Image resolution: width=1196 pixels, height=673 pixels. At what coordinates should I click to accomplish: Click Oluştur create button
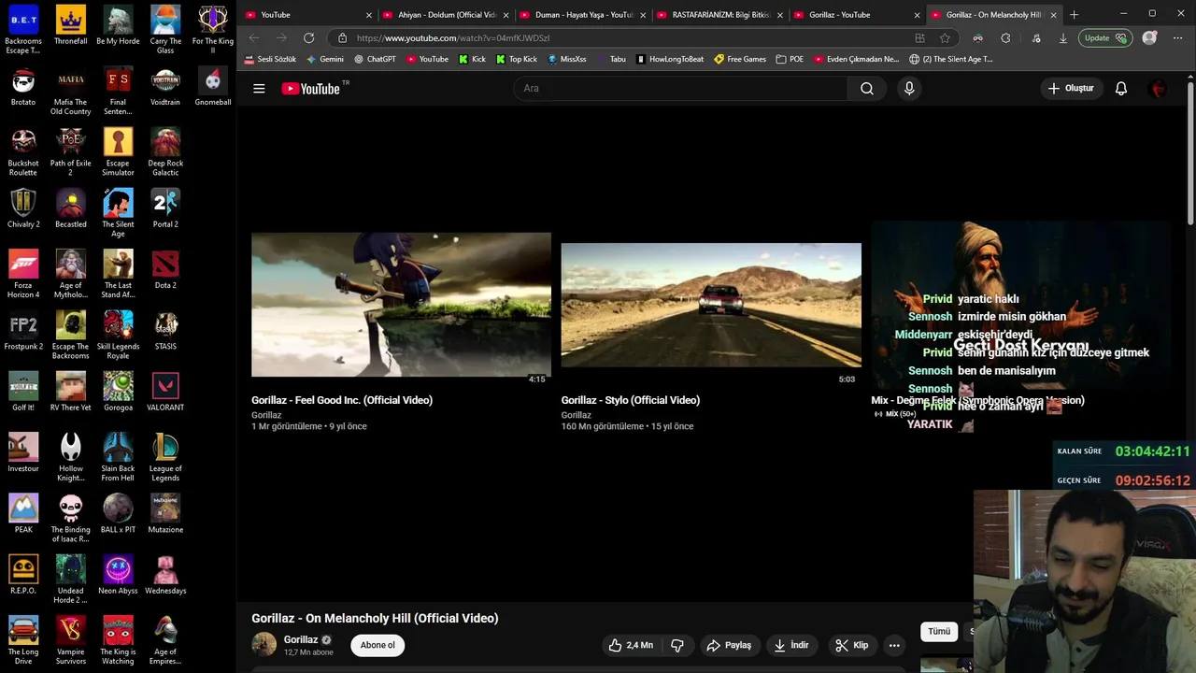click(1071, 89)
